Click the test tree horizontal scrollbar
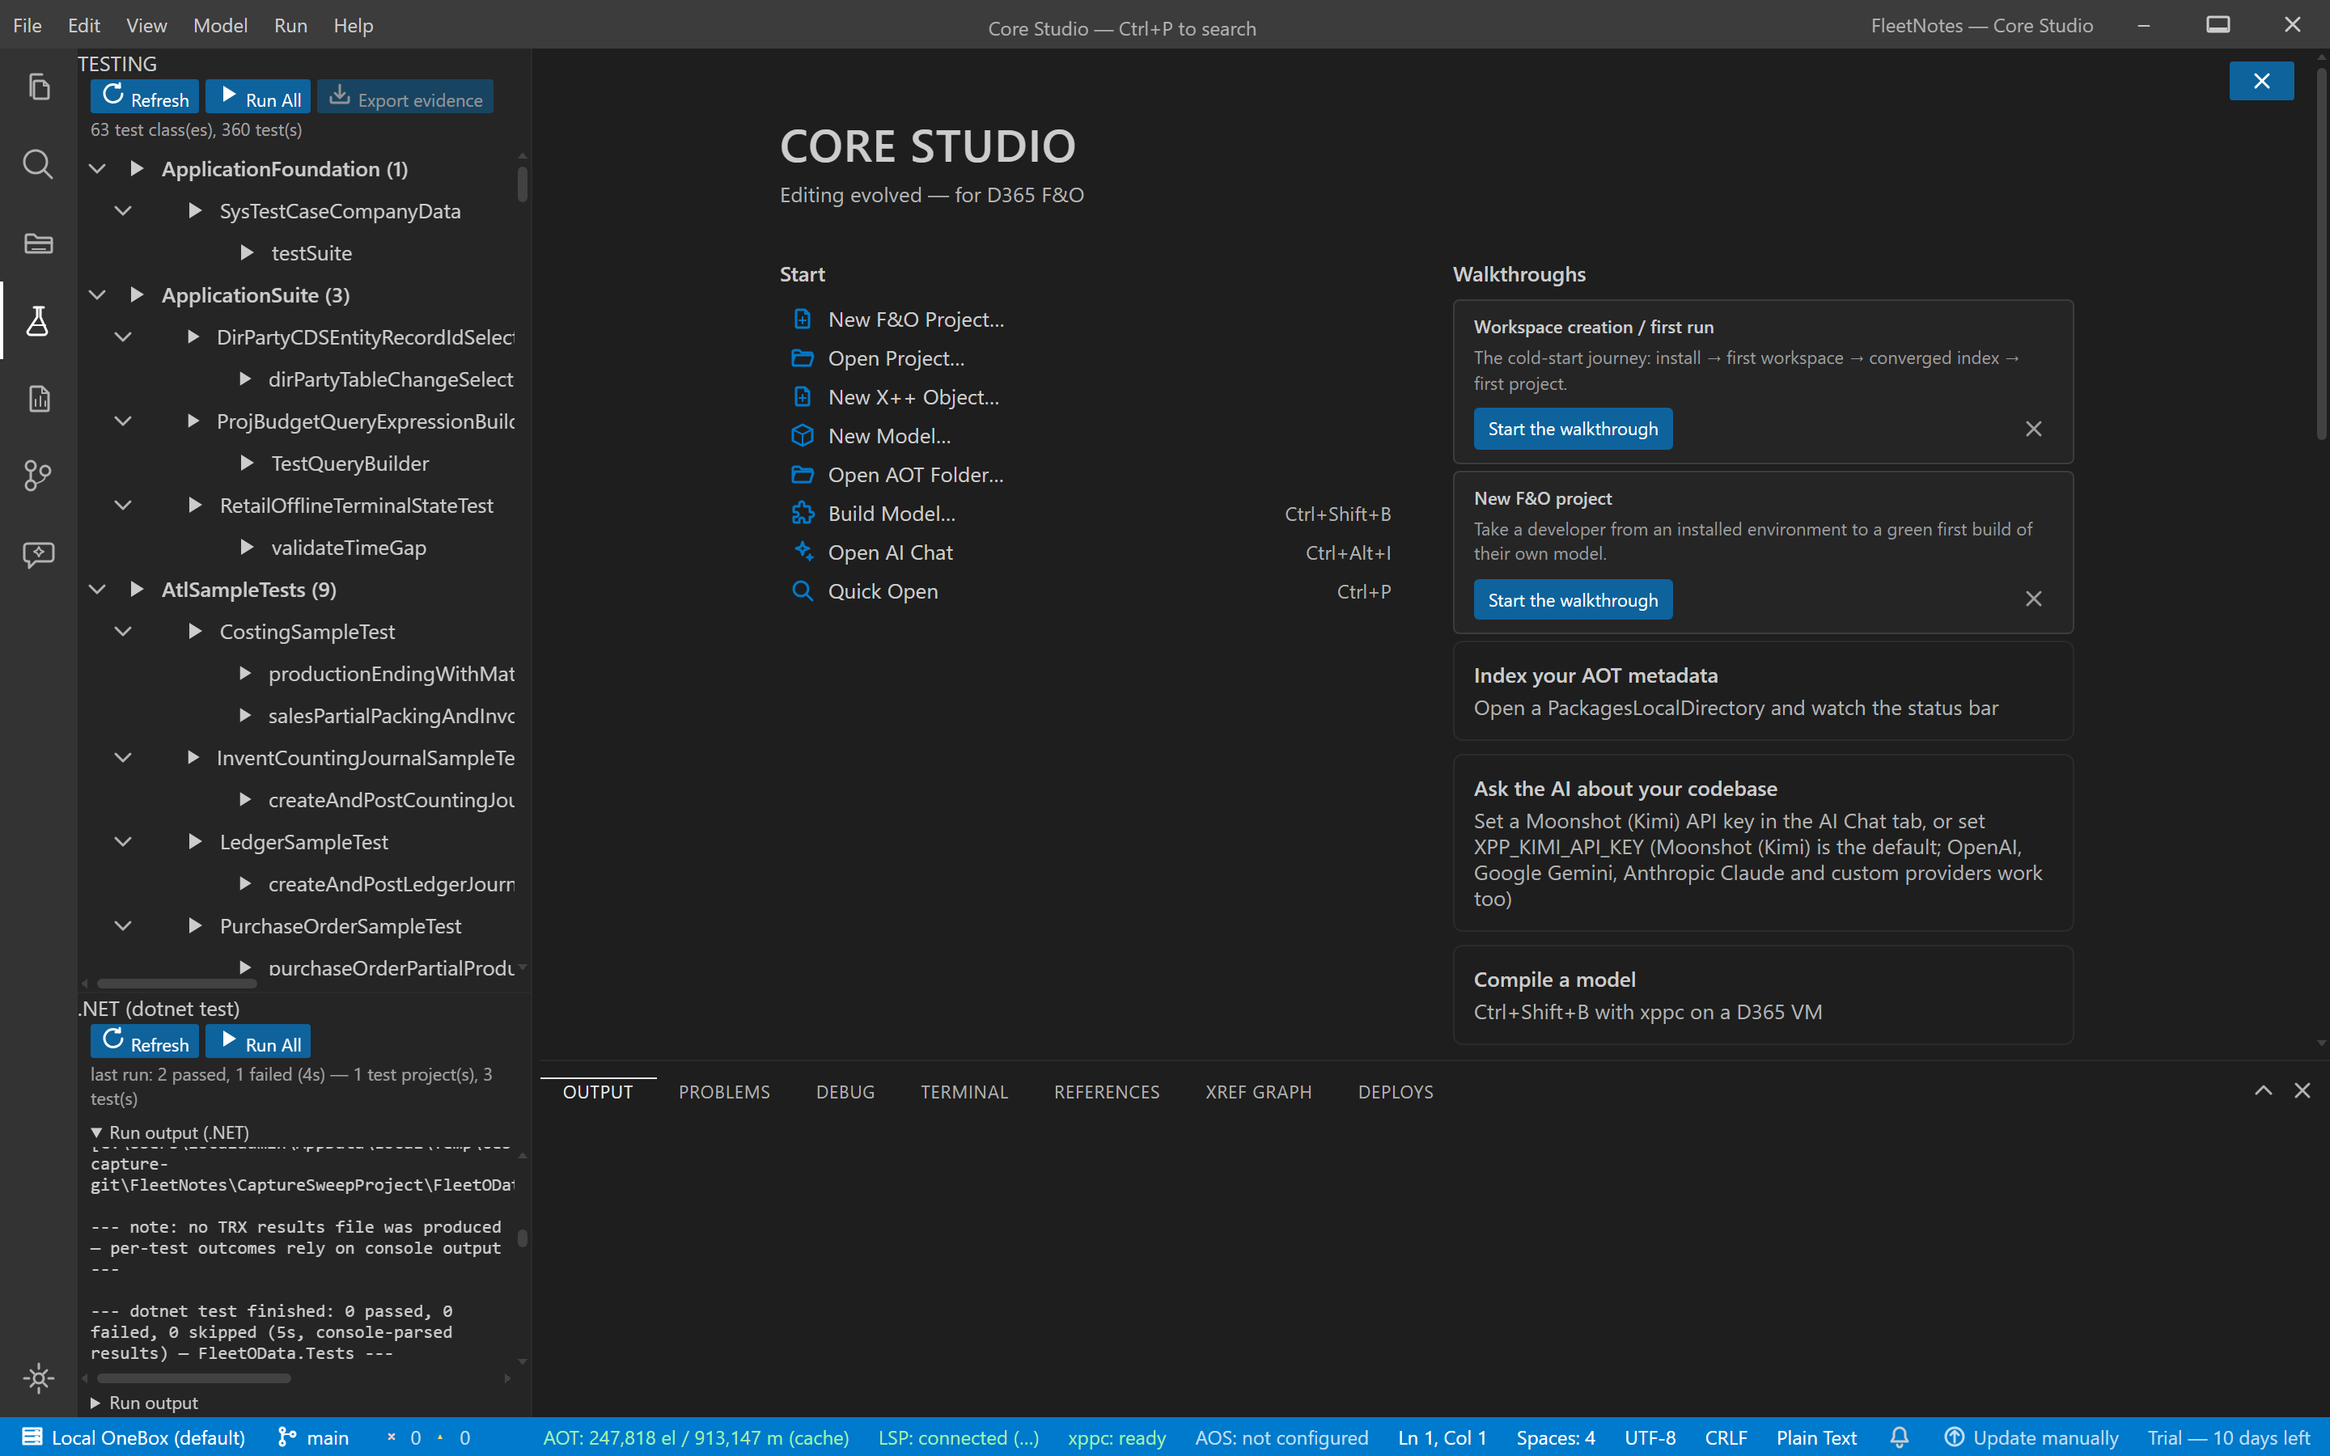 (x=176, y=983)
